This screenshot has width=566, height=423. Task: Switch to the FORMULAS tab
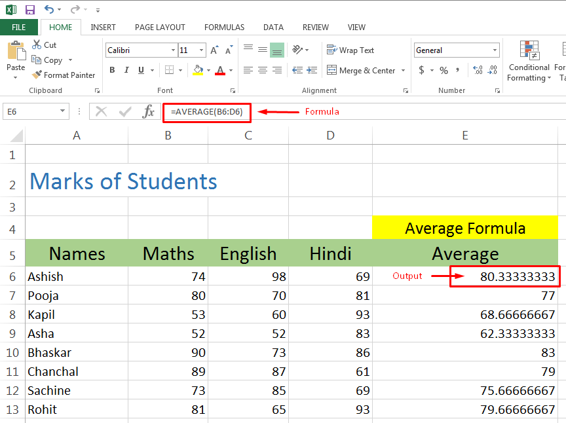(224, 28)
